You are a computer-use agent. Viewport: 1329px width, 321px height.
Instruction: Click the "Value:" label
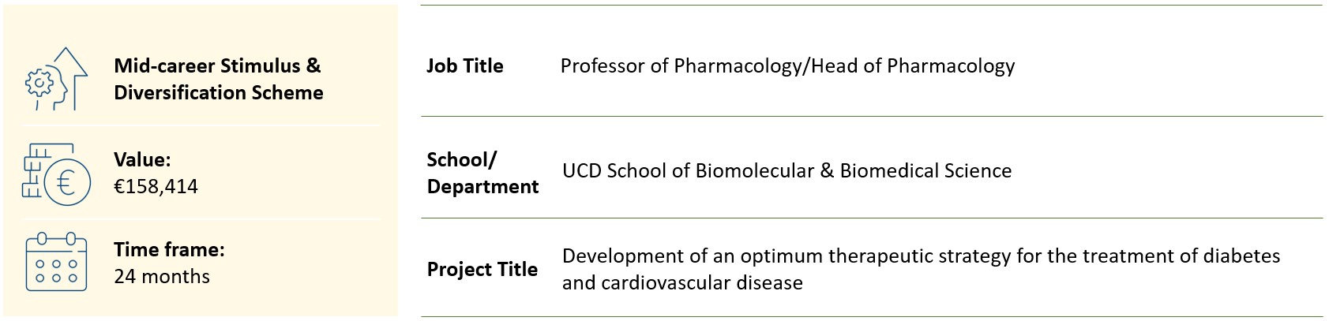click(x=142, y=159)
